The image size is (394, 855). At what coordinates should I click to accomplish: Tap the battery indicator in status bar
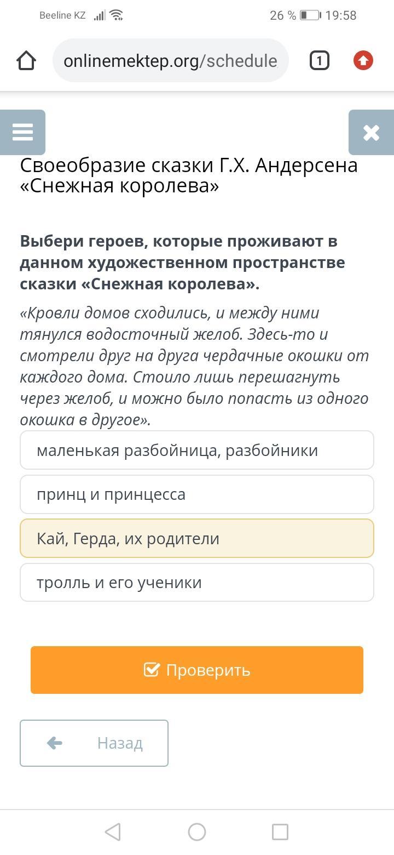click(310, 15)
